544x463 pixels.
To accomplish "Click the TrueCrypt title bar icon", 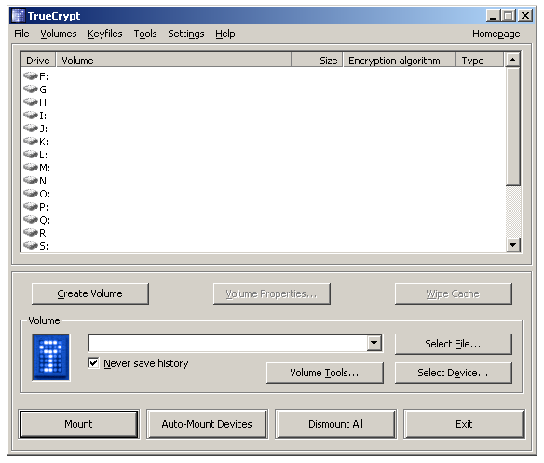I will coord(19,16).
